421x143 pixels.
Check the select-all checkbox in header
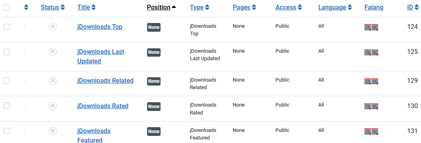tap(7, 8)
